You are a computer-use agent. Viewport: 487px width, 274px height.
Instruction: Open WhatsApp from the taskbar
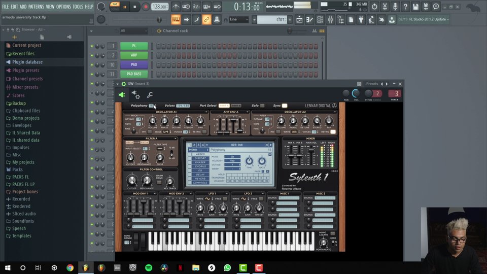tap(227, 267)
